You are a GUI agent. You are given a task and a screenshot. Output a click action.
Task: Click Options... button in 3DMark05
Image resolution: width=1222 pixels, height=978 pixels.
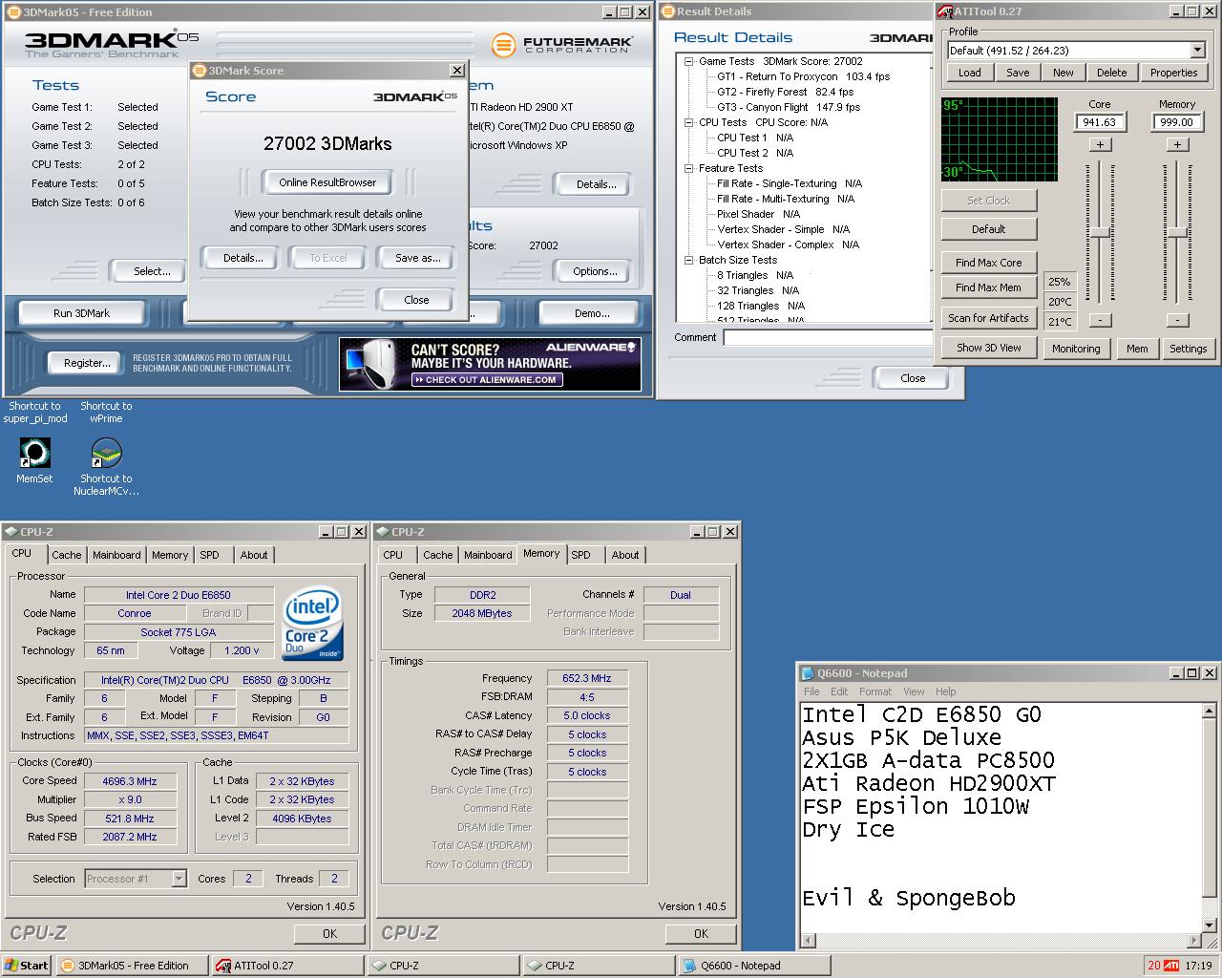[595, 271]
